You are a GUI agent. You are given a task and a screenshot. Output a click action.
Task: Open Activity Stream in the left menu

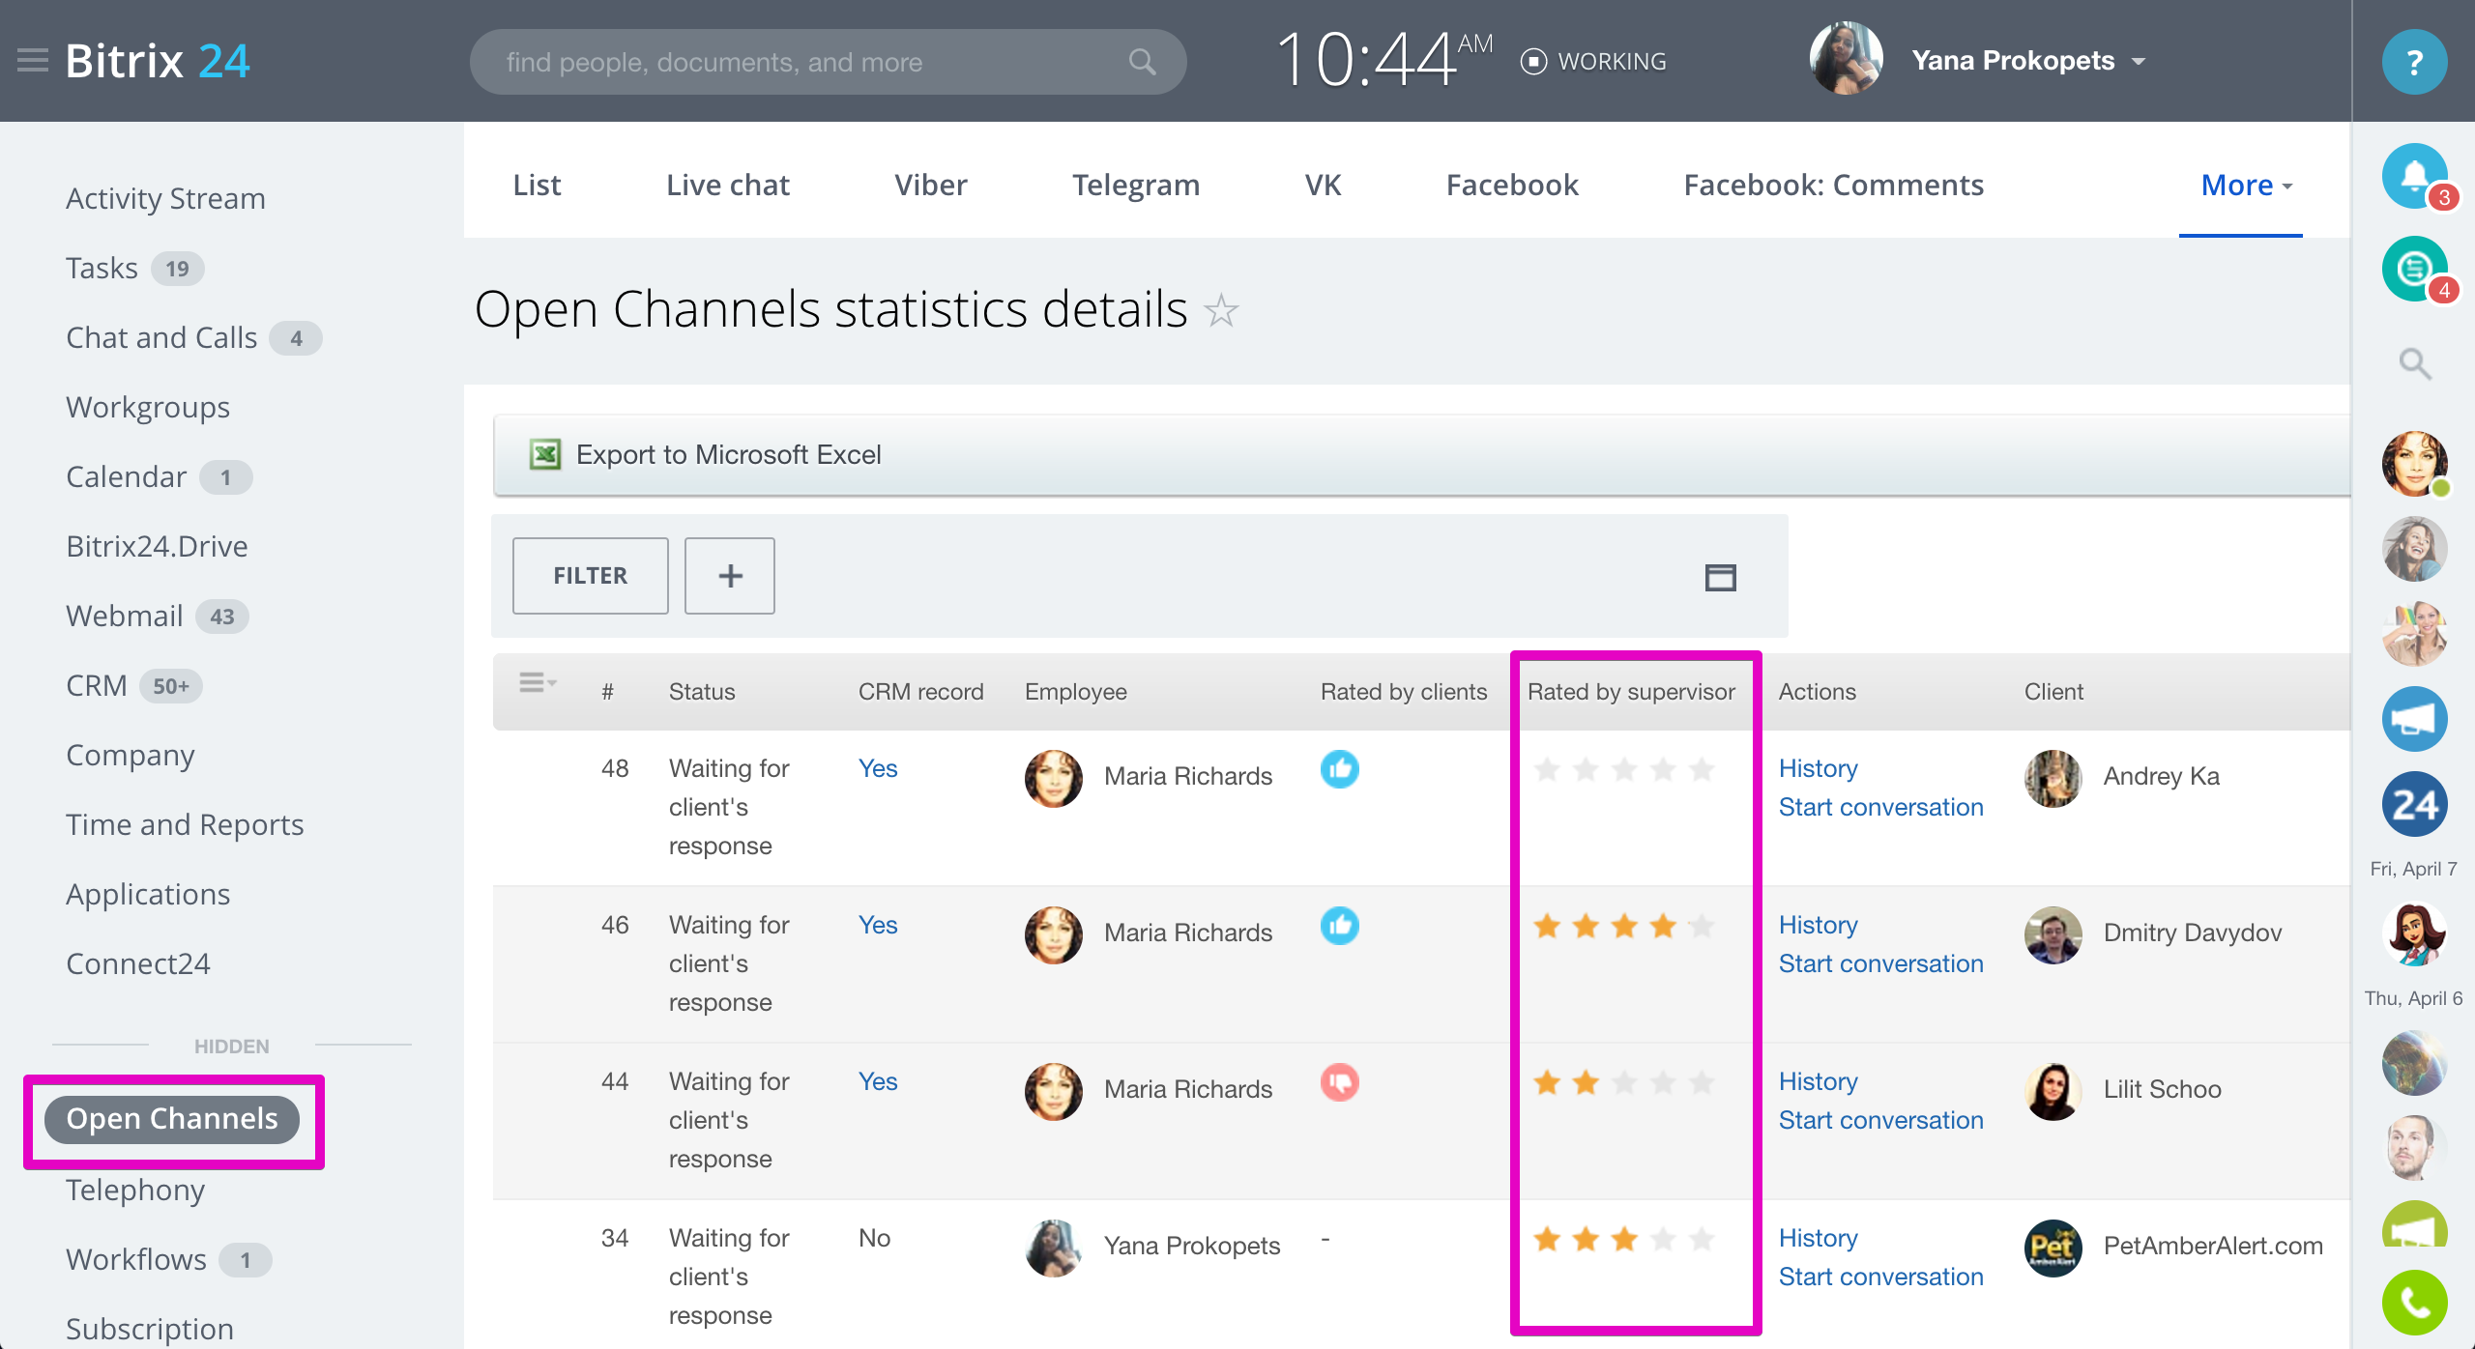tap(165, 198)
